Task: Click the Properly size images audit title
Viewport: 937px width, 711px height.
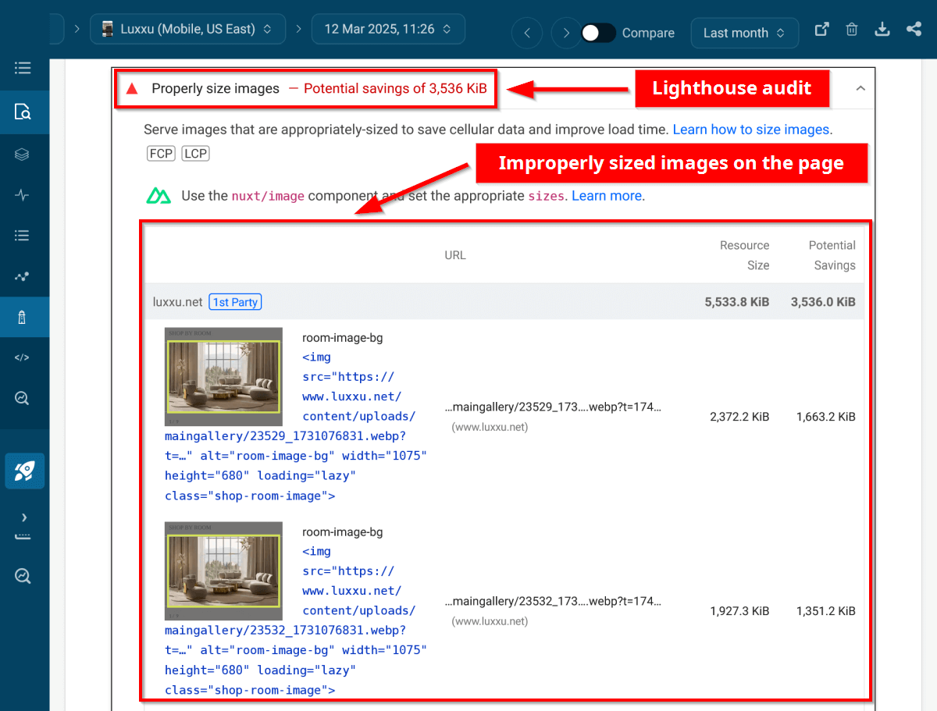Action: coord(216,88)
